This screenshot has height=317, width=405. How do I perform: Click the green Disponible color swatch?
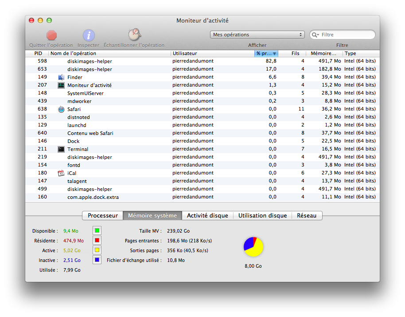tap(97, 230)
